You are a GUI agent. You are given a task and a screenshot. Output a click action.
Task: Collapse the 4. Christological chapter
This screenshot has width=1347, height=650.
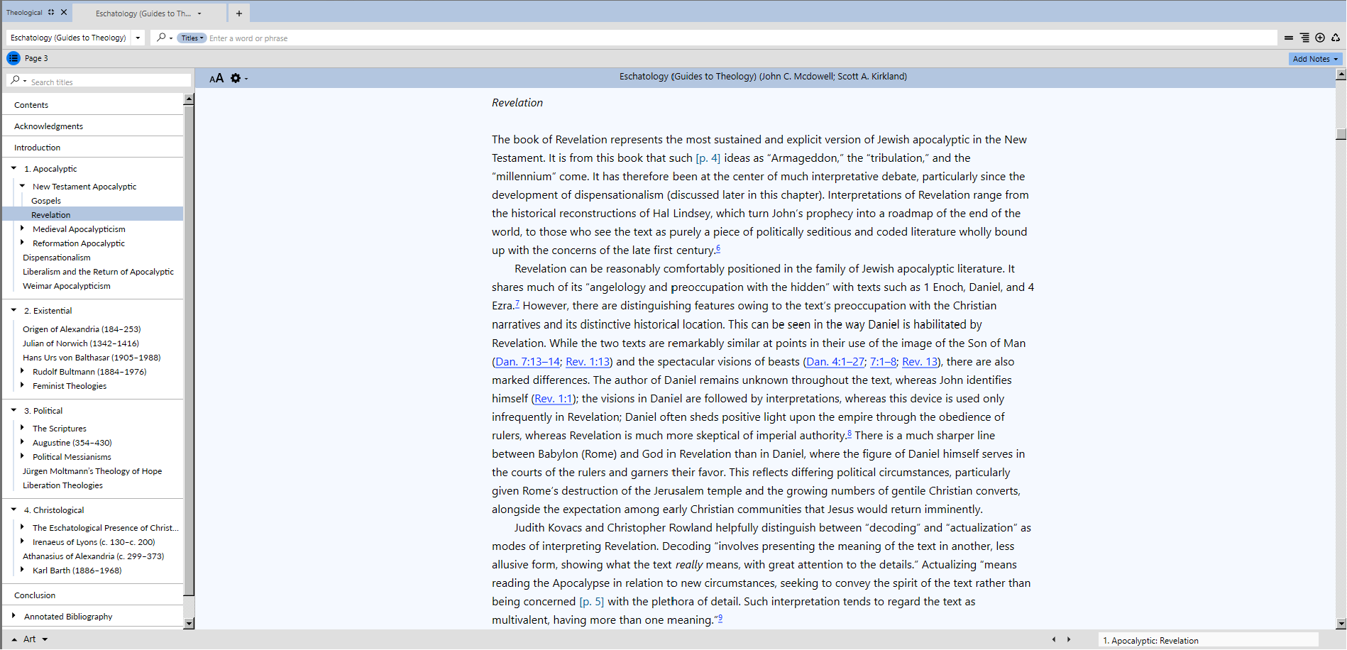(x=13, y=509)
